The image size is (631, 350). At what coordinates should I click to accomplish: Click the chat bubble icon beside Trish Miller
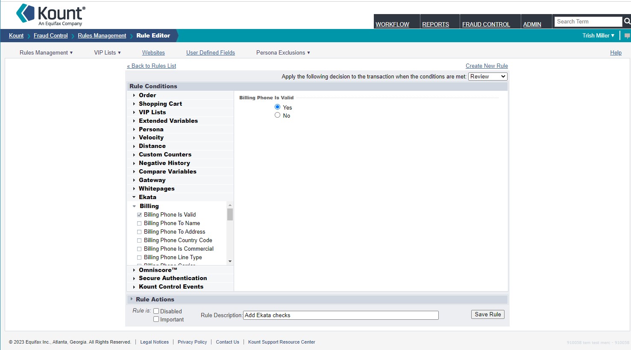627,36
